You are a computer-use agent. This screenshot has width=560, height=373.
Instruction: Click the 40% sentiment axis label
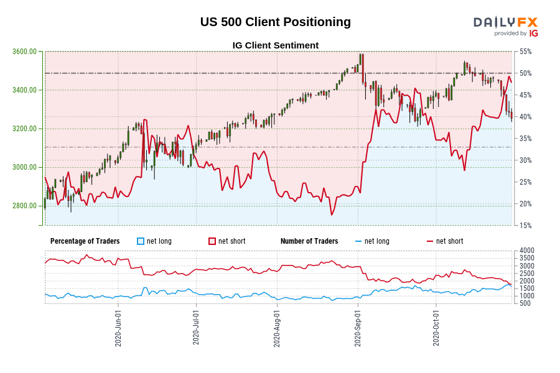point(525,117)
